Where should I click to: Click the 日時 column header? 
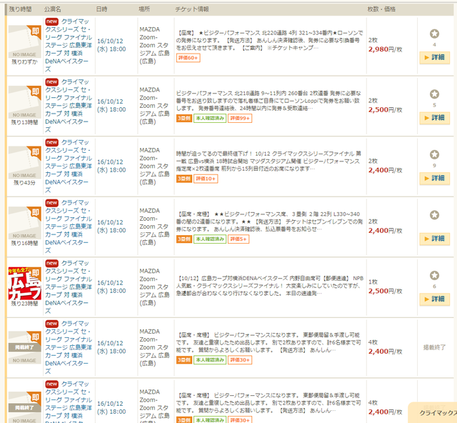click(101, 9)
